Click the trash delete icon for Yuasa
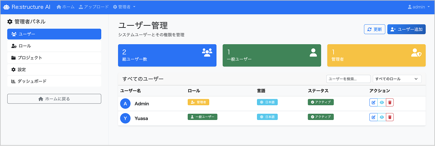Screen dimensions: 435x146 390,117
